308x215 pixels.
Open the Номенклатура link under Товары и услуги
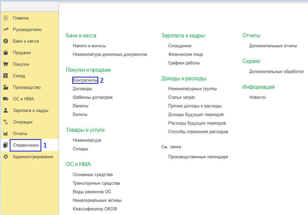(87, 140)
